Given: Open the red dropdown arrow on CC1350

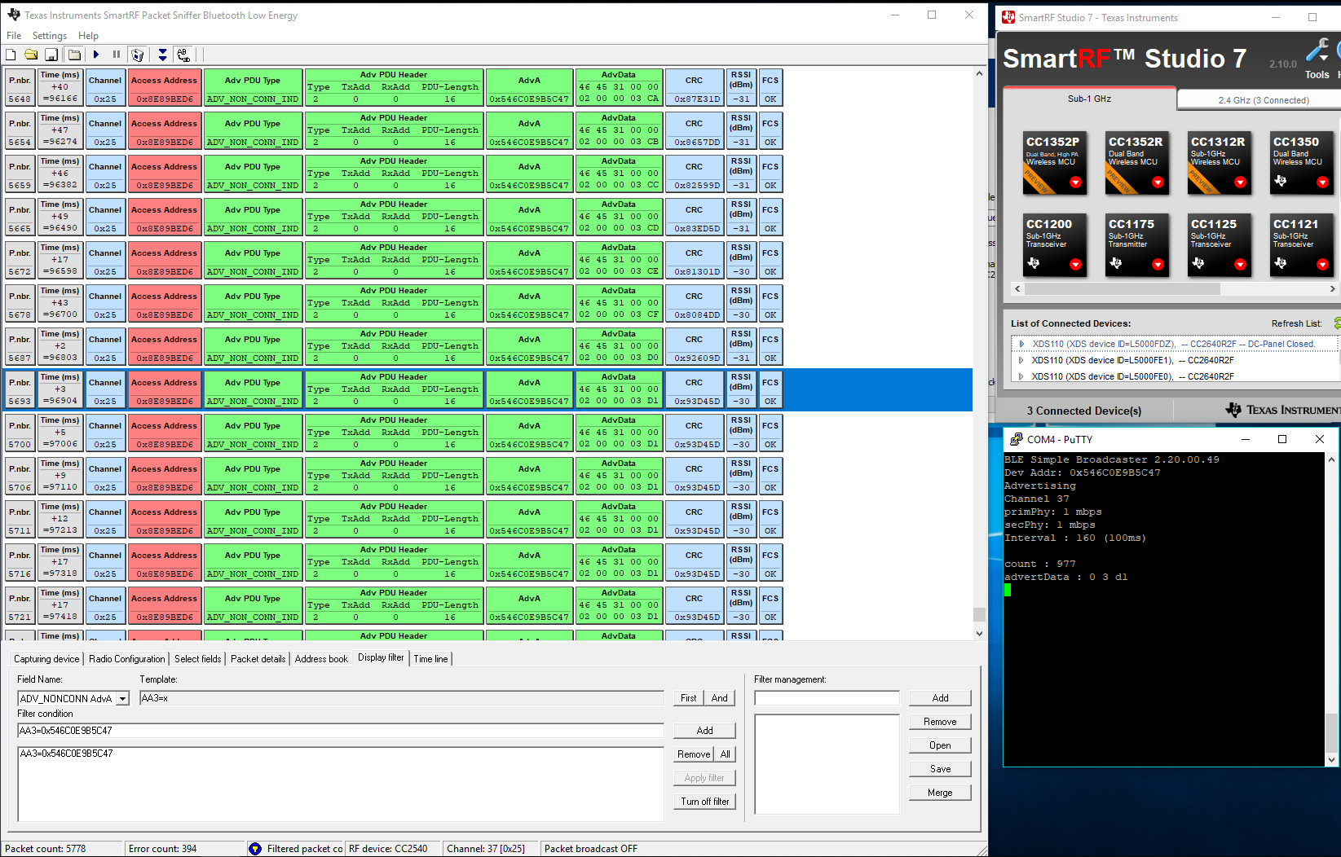Looking at the screenshot, I should (1322, 182).
